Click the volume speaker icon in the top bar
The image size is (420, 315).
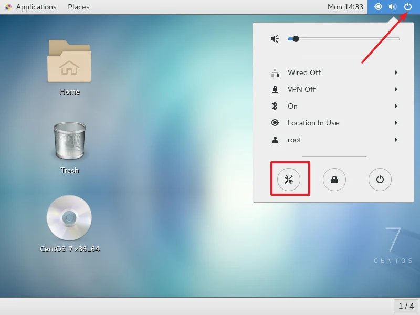tap(392, 7)
